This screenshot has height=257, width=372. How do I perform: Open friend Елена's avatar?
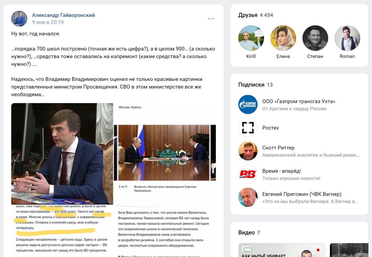[283, 38]
